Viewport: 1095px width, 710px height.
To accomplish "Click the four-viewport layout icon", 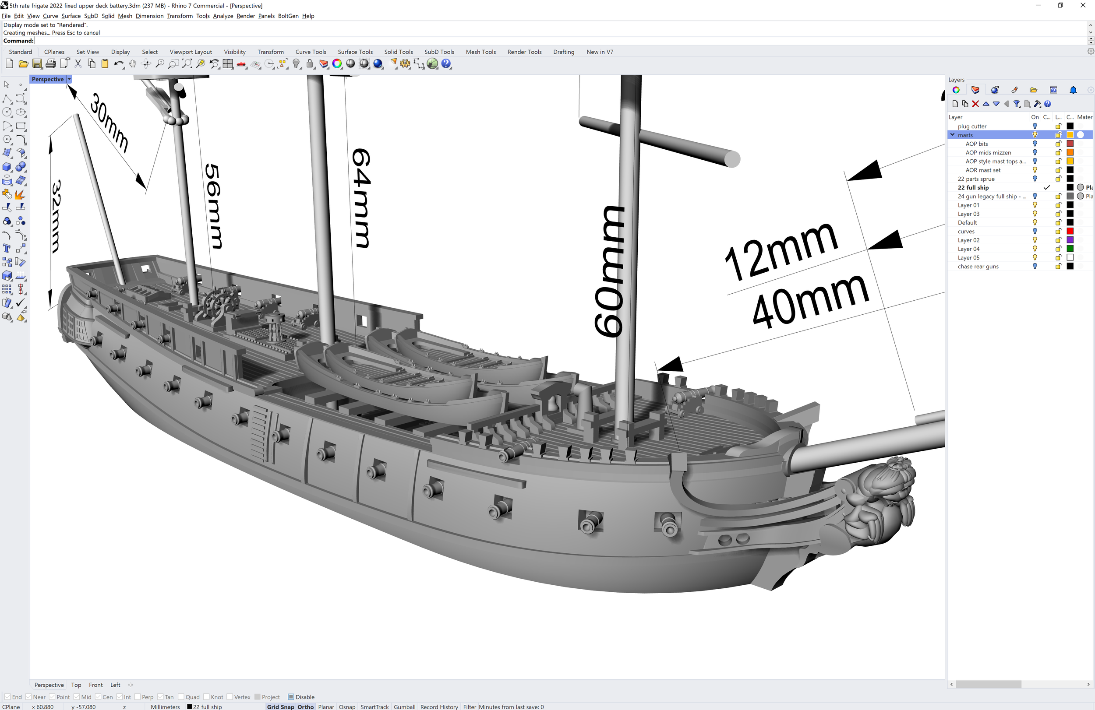I will click(228, 64).
